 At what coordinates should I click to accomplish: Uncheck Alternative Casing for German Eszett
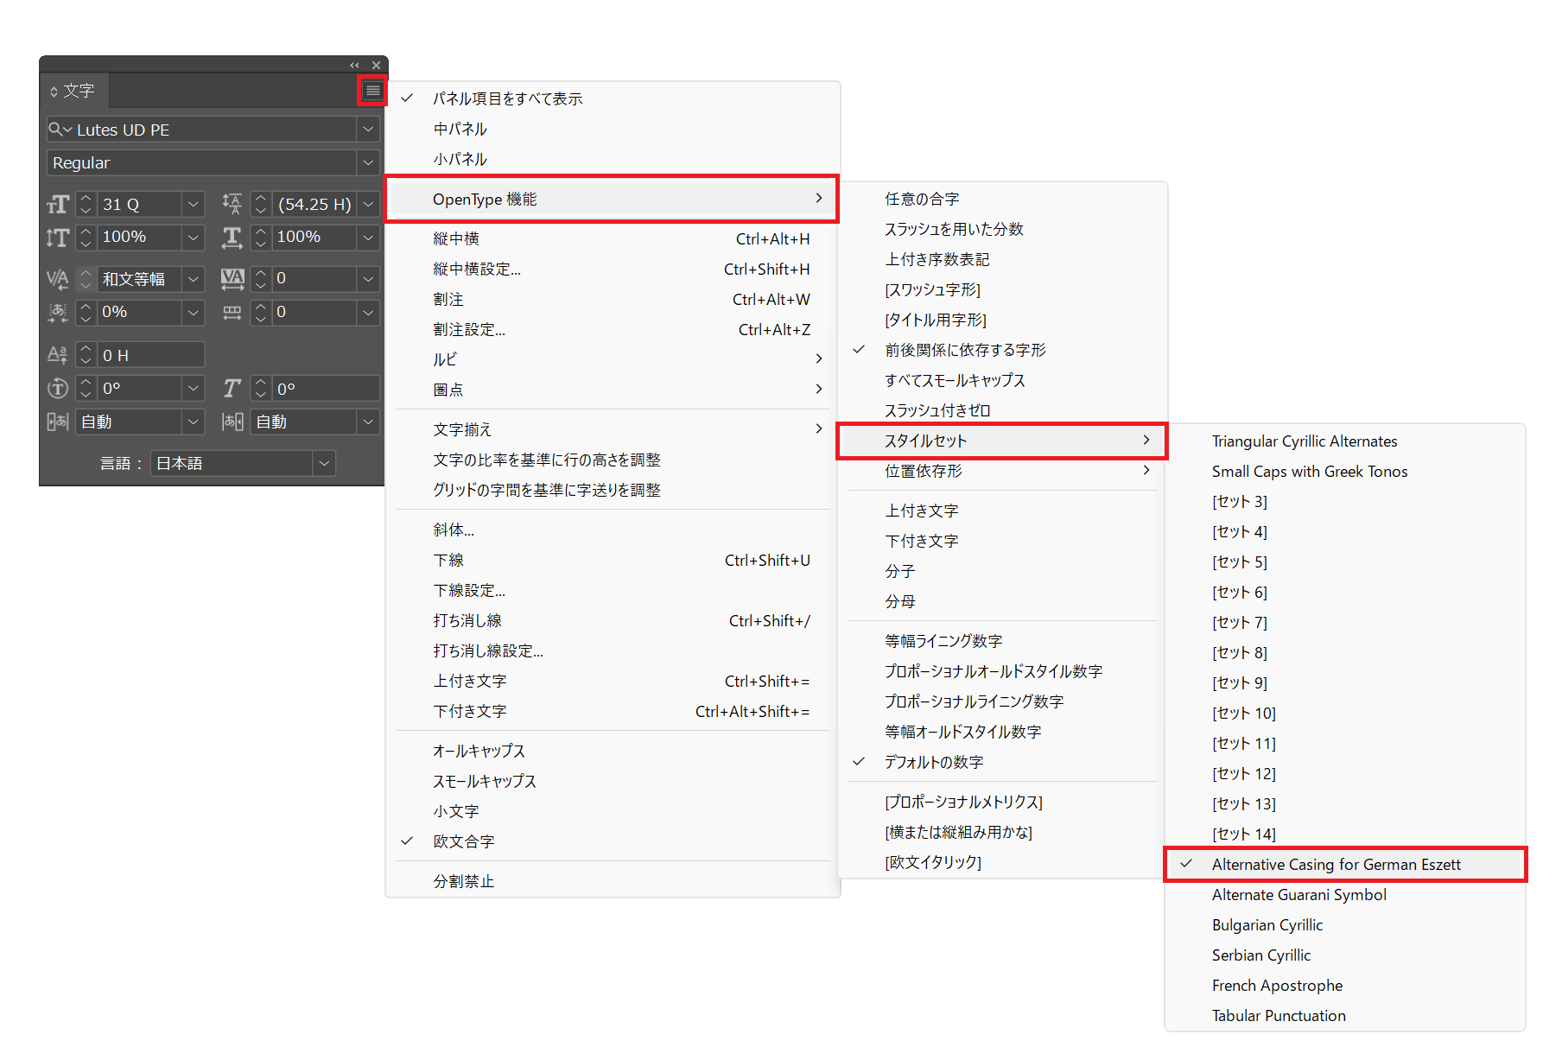[x=1336, y=865]
